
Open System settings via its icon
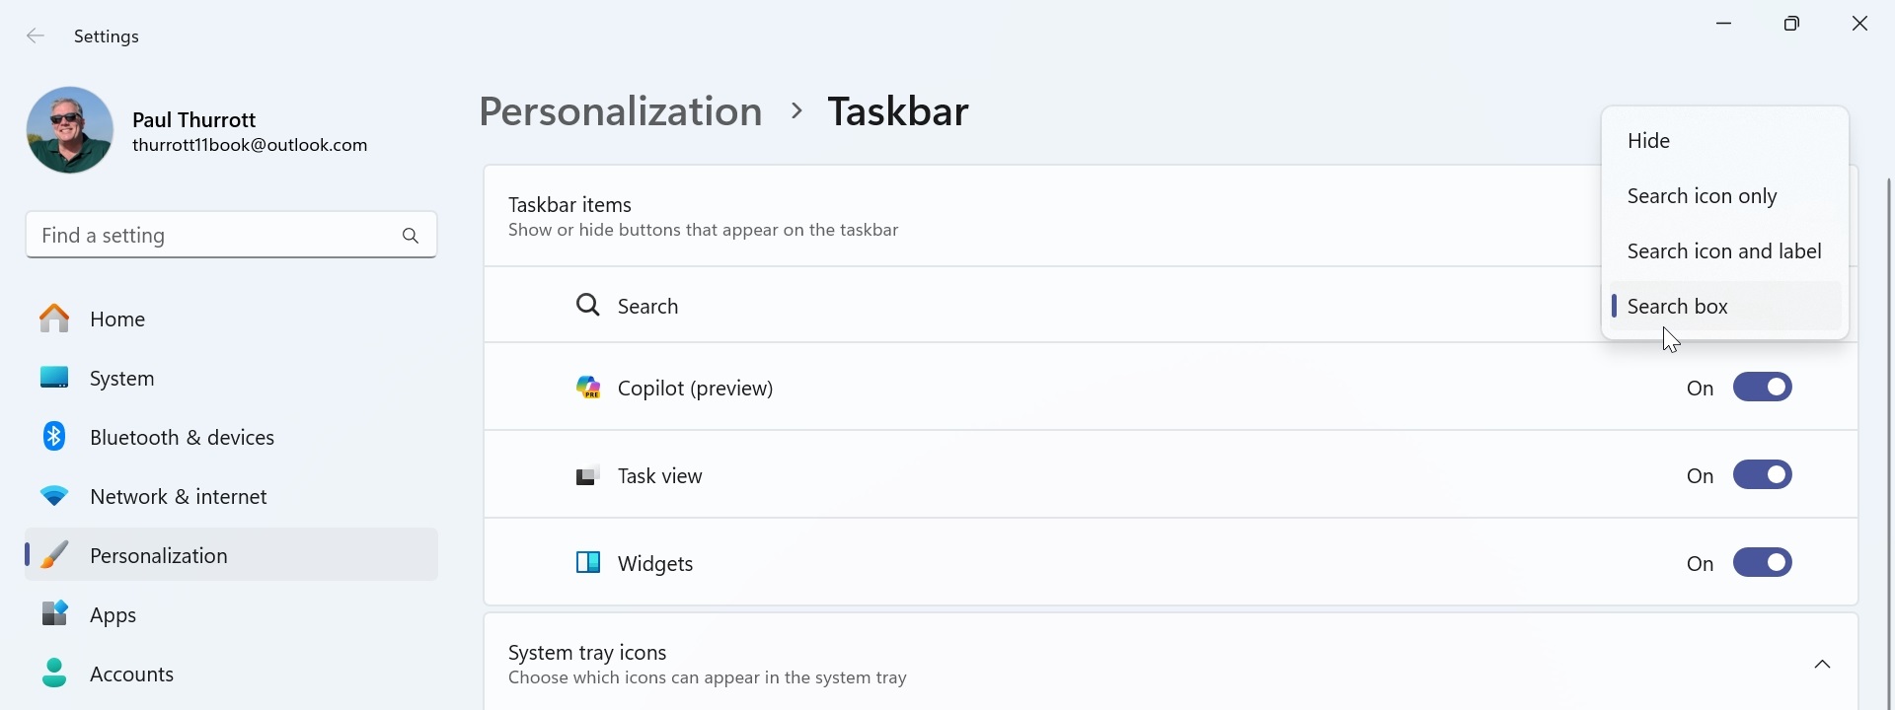[54, 378]
